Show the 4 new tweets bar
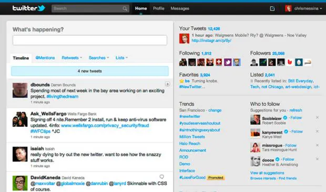Image resolution: width=326 pixels, height=192 pixels. coord(90,71)
